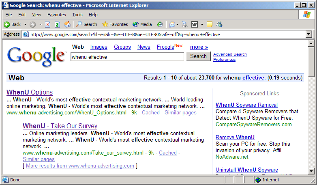
Task: Open Cached copy of Take Our Survey result
Action: pos(167,153)
